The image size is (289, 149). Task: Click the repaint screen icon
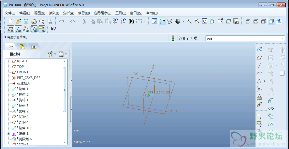point(154,21)
